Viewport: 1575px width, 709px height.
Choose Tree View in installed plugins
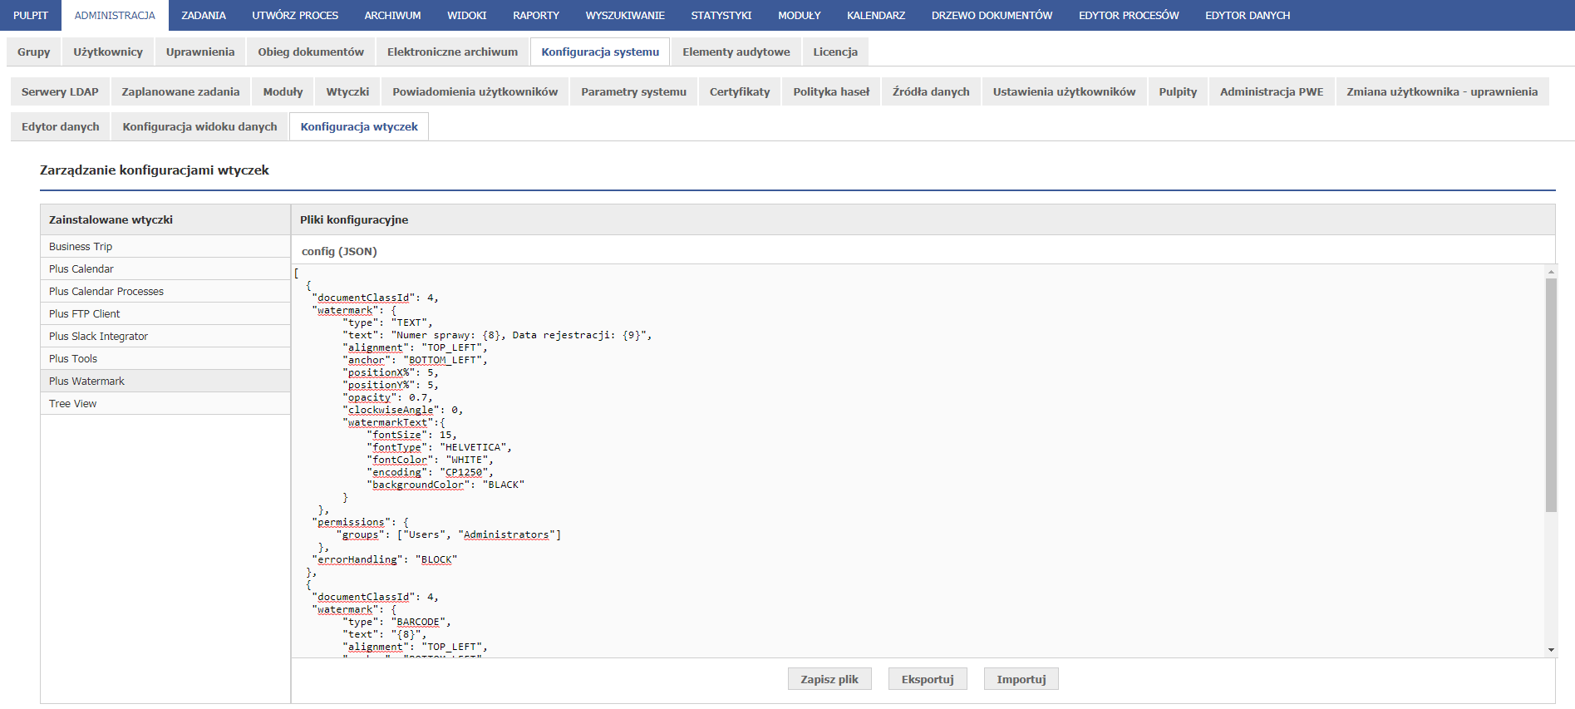(73, 403)
